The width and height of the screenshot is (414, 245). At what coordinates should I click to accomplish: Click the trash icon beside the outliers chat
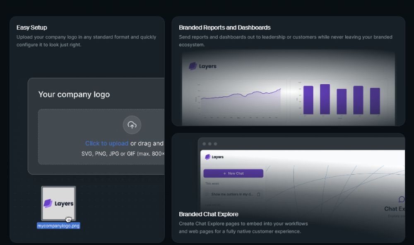259,194
